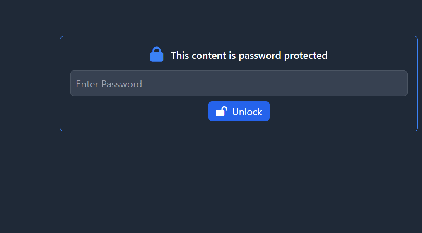This screenshot has width=422, height=233.
Task: Select the lock icon beside the heading
Action: (x=157, y=55)
